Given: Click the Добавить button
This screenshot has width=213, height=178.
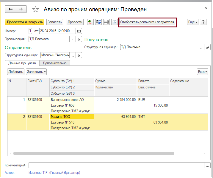Looking at the screenshot, I should [x=16, y=72].
